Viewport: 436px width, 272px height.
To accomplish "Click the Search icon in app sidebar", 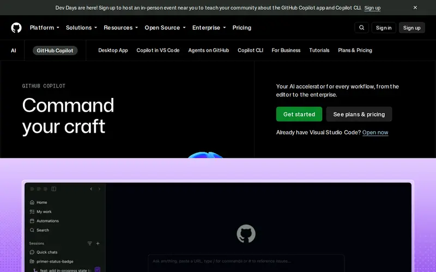I will 32,230.
